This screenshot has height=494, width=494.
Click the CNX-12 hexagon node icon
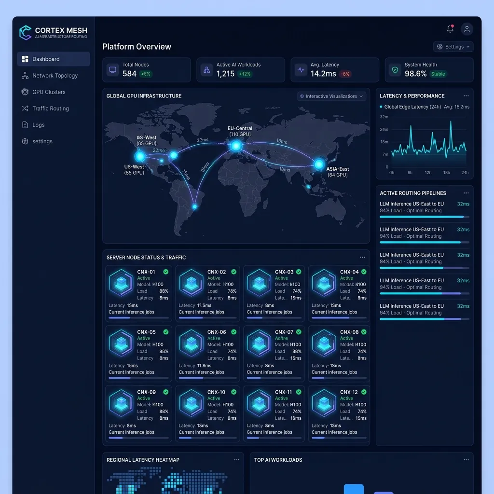click(x=324, y=403)
